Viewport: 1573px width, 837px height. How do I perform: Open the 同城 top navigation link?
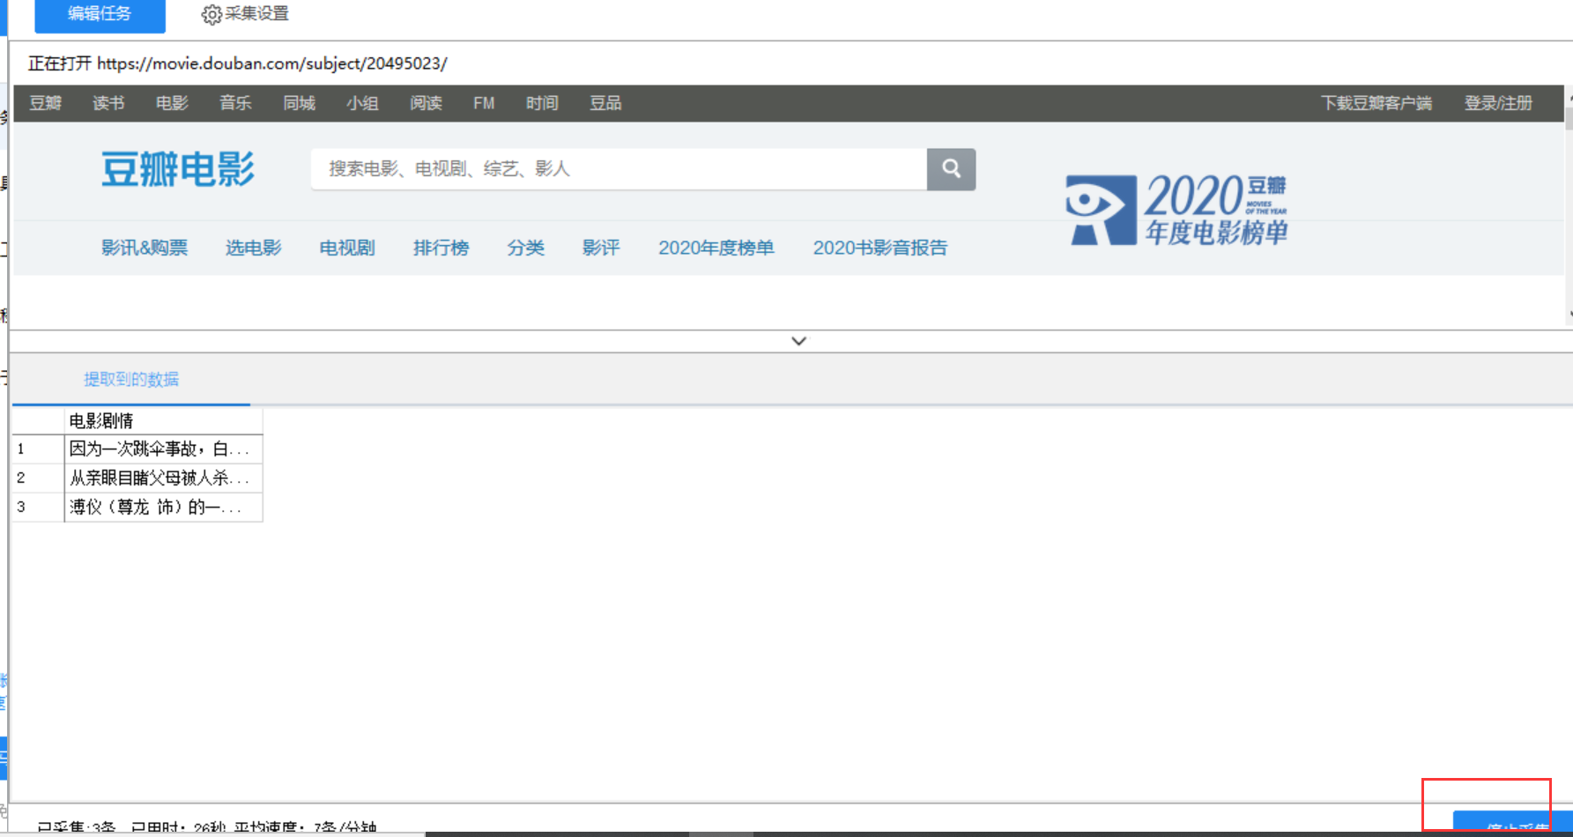299,103
